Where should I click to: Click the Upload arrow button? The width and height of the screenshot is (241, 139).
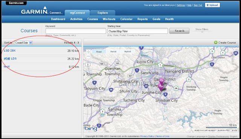(212, 5)
